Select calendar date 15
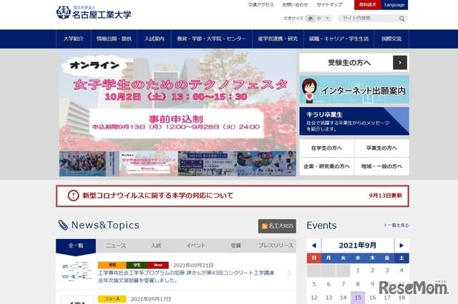The width and height of the screenshot is (458, 304). tap(358, 298)
